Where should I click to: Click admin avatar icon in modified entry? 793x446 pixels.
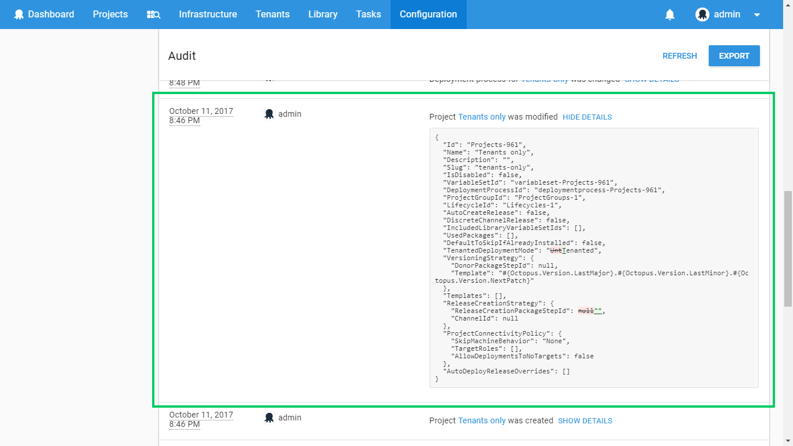269,114
